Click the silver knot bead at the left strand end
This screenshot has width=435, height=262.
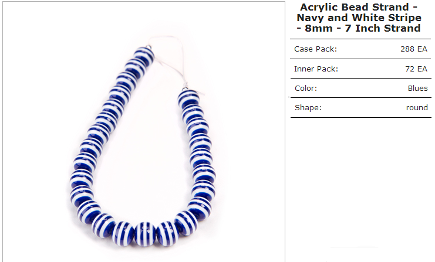149,47
